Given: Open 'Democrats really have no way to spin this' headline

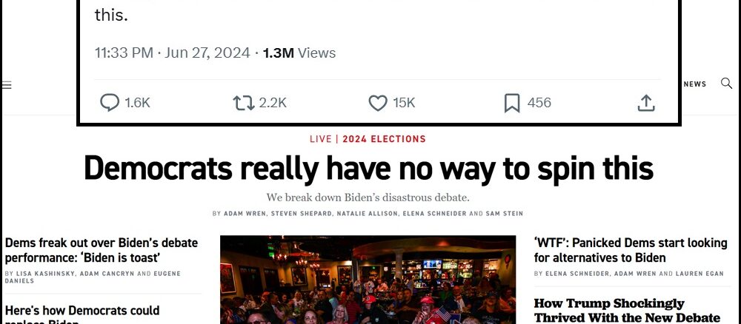Looking at the screenshot, I should (x=368, y=169).
